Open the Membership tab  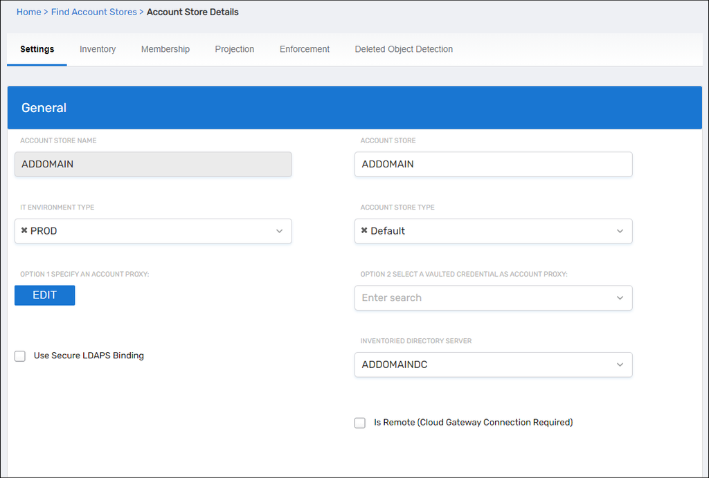[x=165, y=49]
